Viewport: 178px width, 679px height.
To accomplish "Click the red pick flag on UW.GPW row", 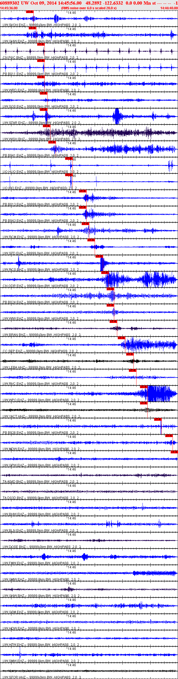I will (174, 452).
